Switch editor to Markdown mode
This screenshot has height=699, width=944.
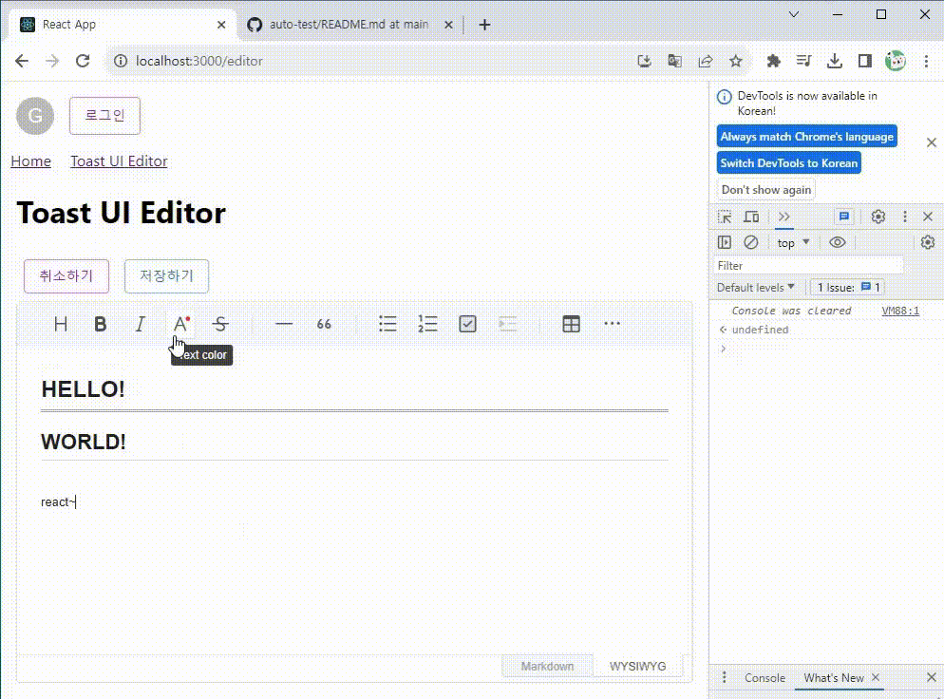pyautogui.click(x=547, y=667)
